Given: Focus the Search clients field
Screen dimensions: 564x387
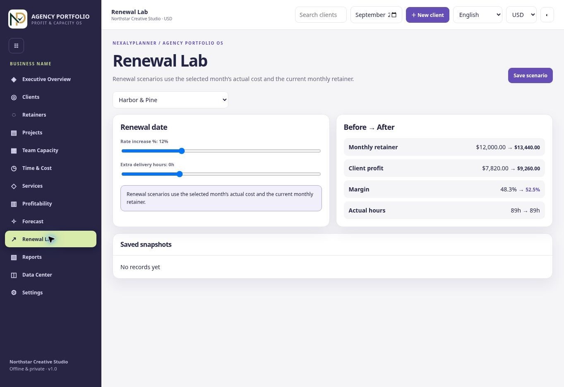Looking at the screenshot, I should [321, 15].
